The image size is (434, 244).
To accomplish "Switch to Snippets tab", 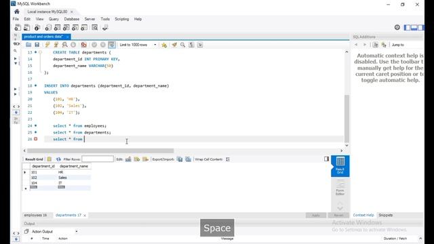I will tap(386, 215).
